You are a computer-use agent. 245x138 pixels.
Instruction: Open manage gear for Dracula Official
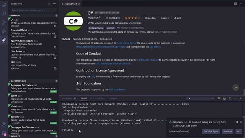tap(55, 37)
